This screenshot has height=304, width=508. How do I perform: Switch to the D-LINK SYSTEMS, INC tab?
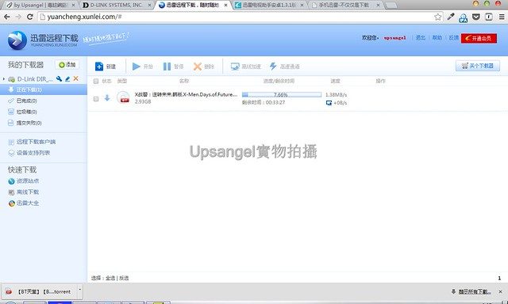(x=116, y=6)
